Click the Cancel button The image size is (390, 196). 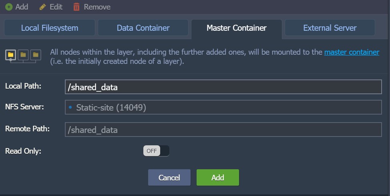(x=169, y=177)
